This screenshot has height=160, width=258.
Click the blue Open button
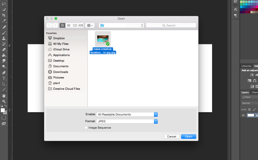pyautogui.click(x=189, y=136)
